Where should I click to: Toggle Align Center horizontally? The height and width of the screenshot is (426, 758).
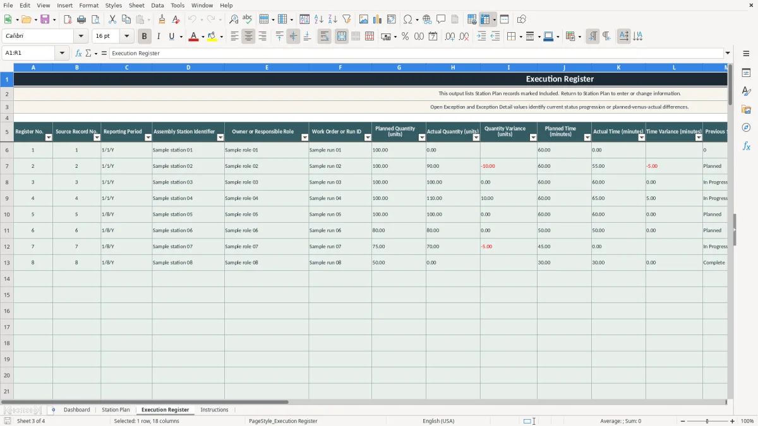pyautogui.click(x=248, y=37)
